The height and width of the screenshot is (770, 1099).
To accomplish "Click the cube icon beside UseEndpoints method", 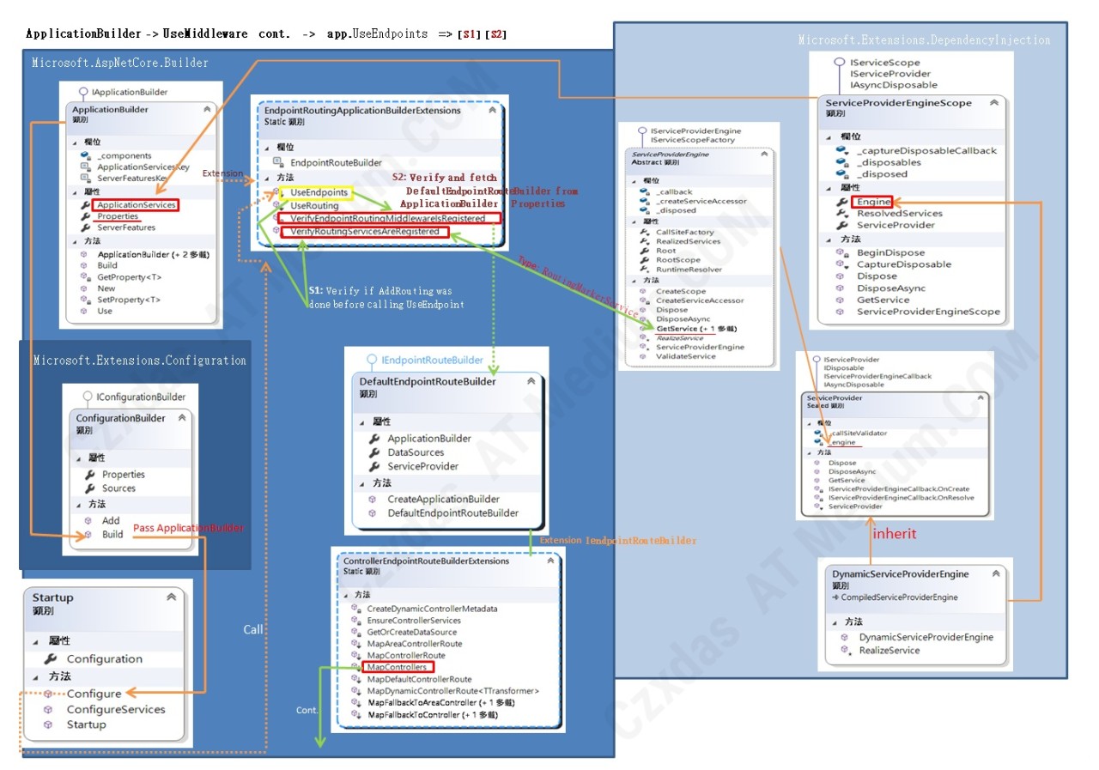I will [x=277, y=192].
